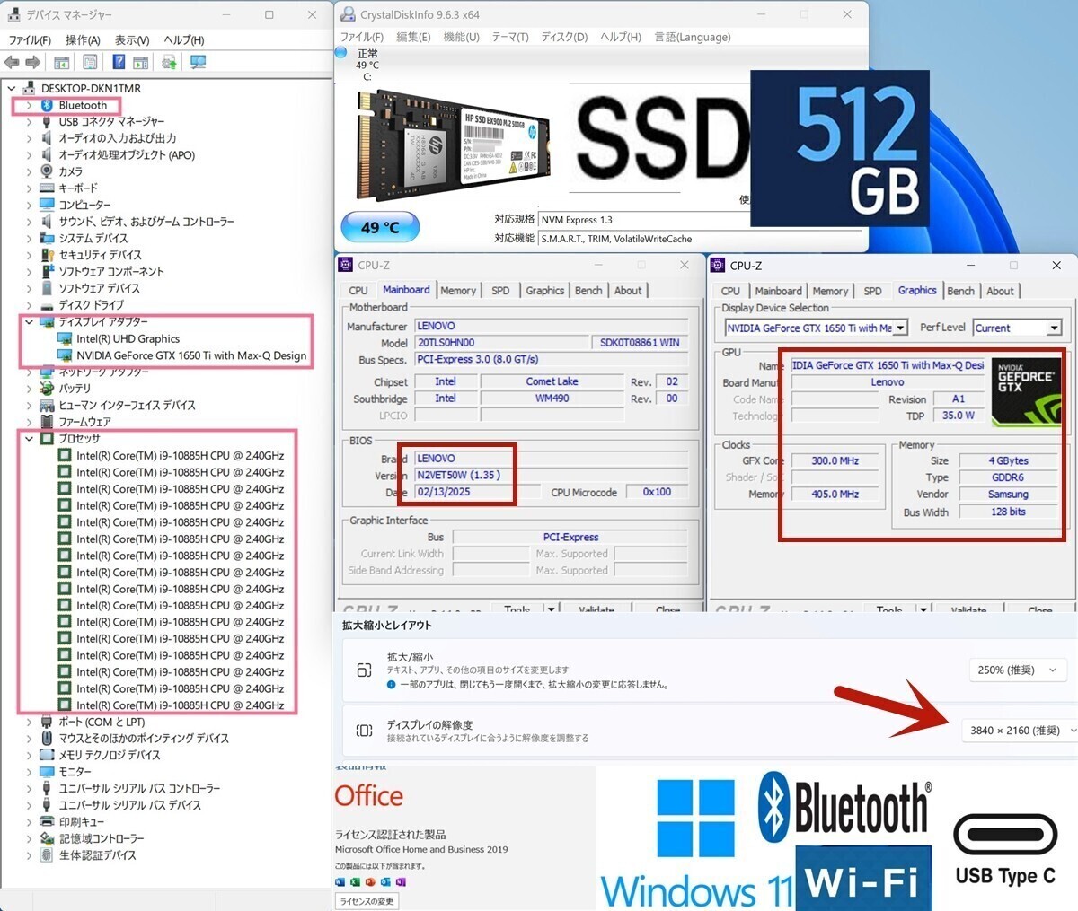Click the 49 °C temperature button in CrystalDiskInfo

[x=381, y=227]
